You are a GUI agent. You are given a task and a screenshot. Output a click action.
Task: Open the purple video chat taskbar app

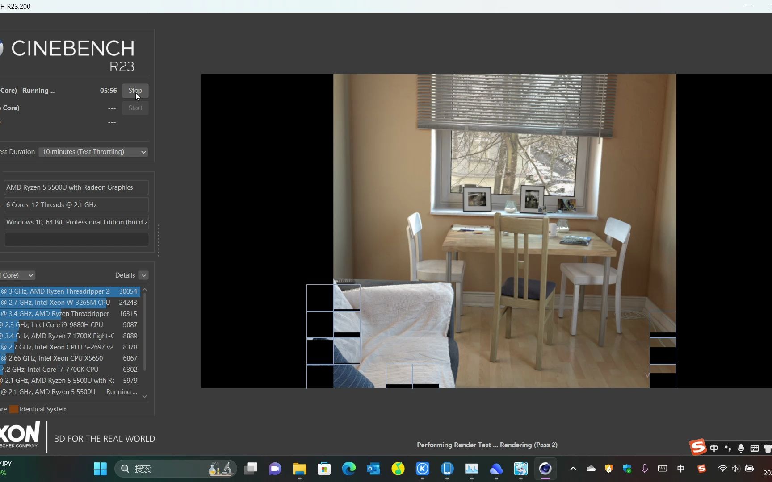click(275, 469)
